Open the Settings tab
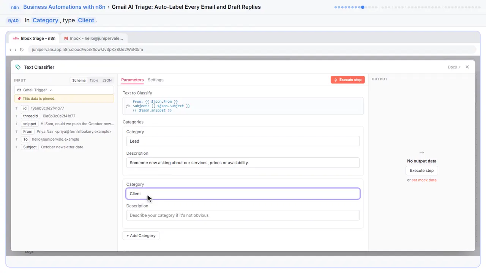486x273 pixels. [x=156, y=80]
